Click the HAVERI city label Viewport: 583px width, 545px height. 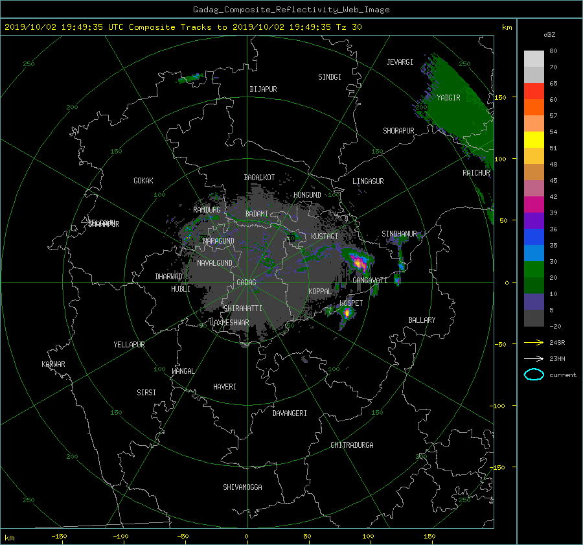(x=225, y=387)
